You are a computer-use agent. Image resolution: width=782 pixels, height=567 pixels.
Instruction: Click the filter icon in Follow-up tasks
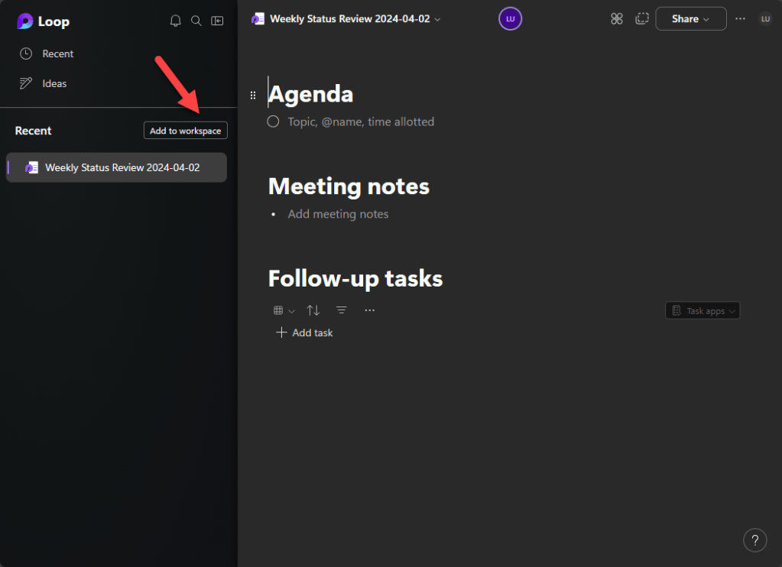click(342, 310)
